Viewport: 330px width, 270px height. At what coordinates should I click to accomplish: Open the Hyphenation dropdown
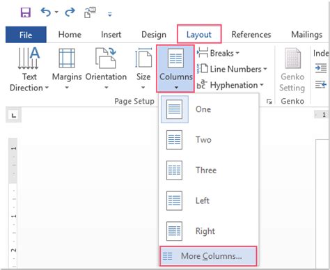pos(230,85)
